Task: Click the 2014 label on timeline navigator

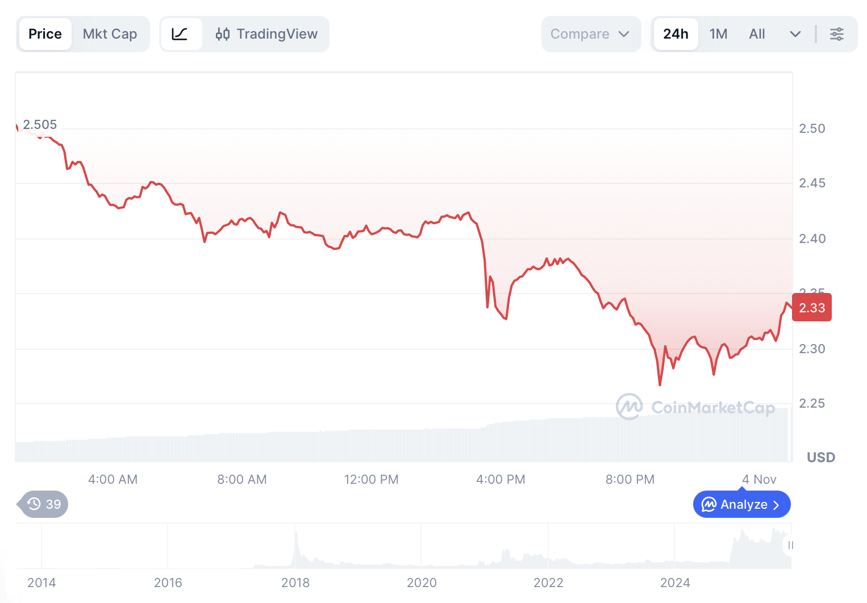Action: (x=41, y=583)
